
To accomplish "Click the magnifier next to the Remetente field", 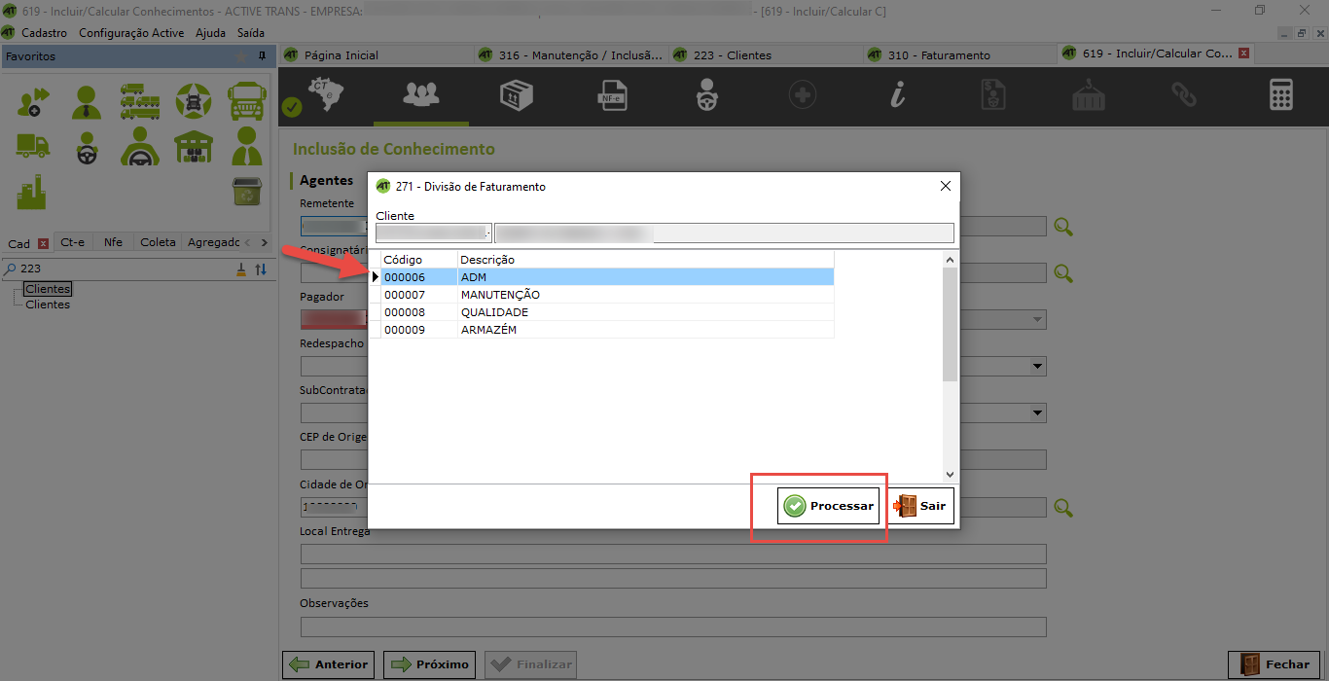I will (1063, 227).
